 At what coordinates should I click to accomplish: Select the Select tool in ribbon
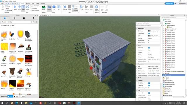click(x=15, y=8)
